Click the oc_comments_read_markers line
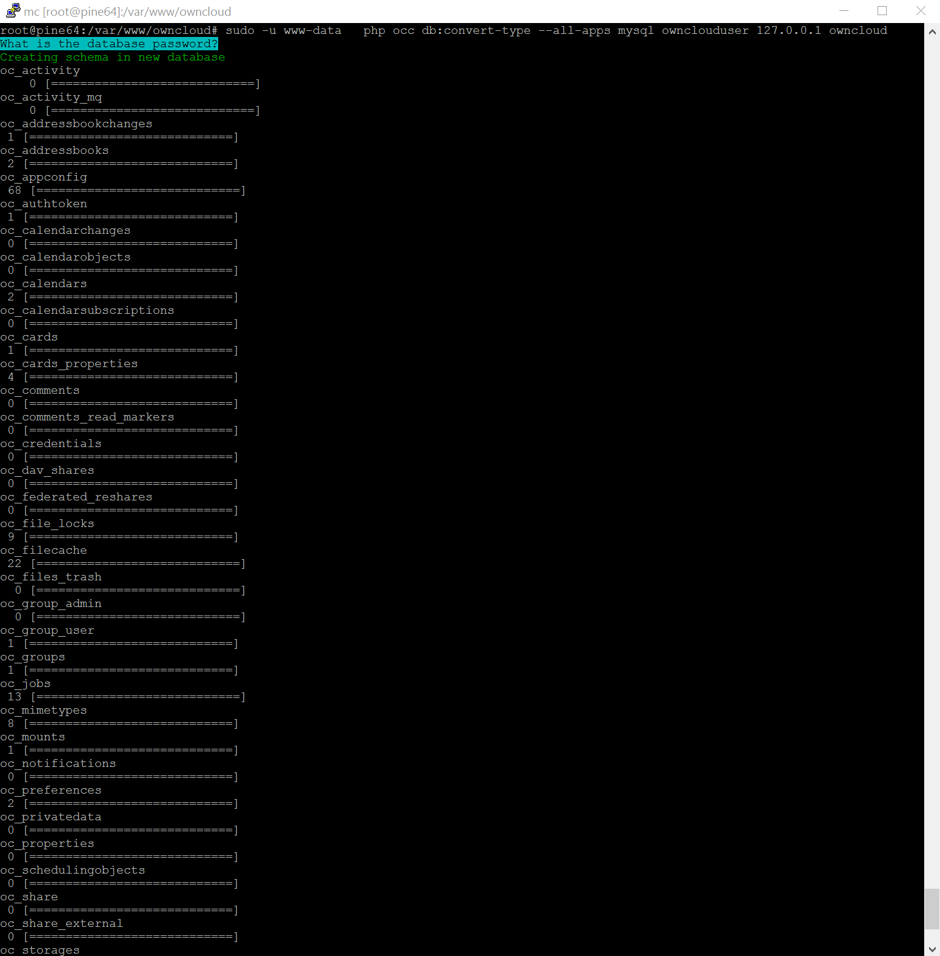Image resolution: width=940 pixels, height=956 pixels. tap(87, 417)
